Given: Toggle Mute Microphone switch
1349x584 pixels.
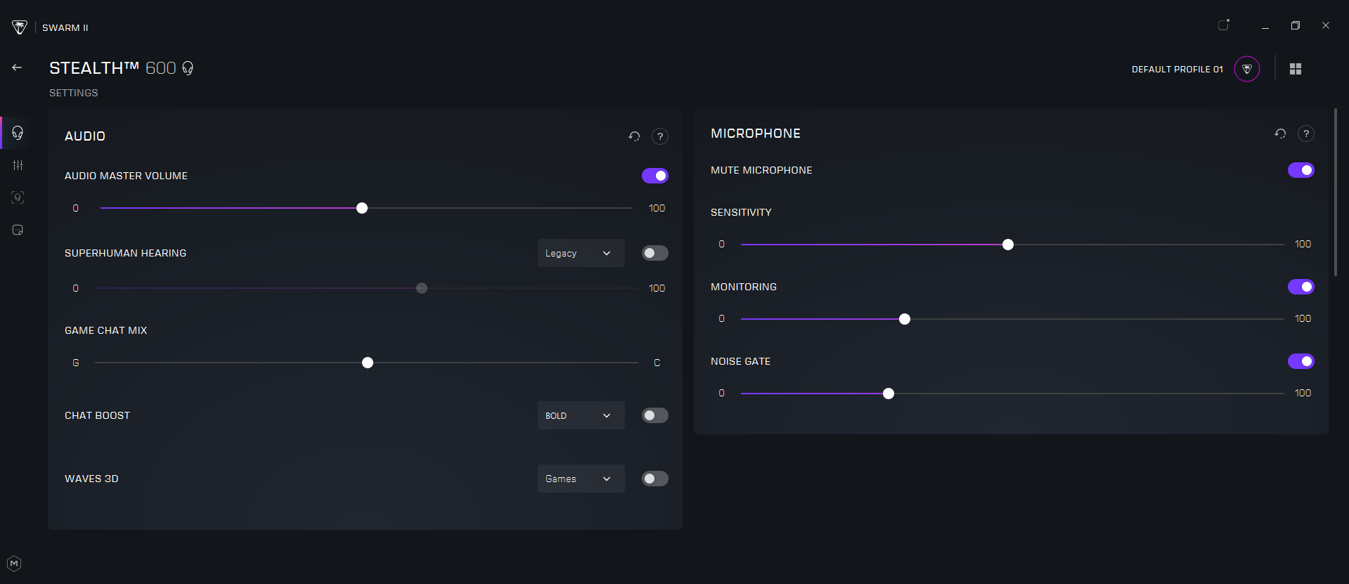Looking at the screenshot, I should click(x=1301, y=170).
